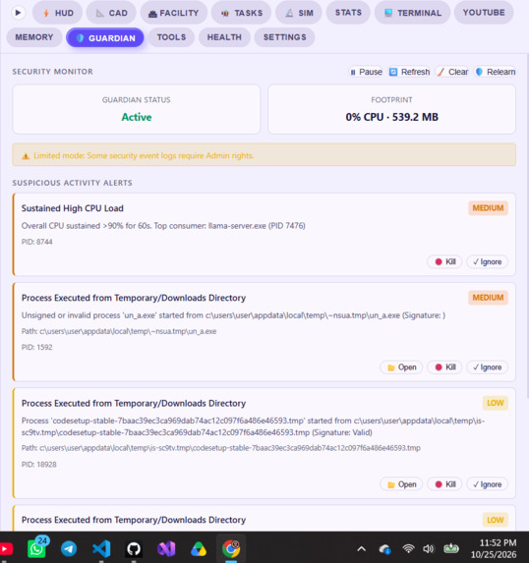Open WhatsApp in the taskbar
Viewport: 529px width, 563px height.
coord(37,548)
